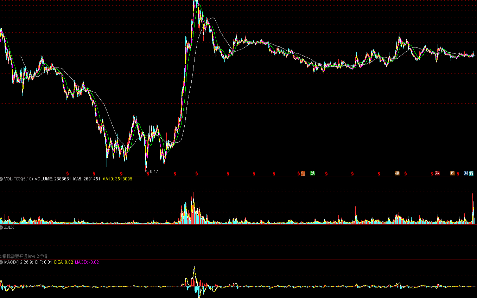The width and height of the screenshot is (477, 298).
Task: Click the red 涨 event marker
Action: coord(438,173)
